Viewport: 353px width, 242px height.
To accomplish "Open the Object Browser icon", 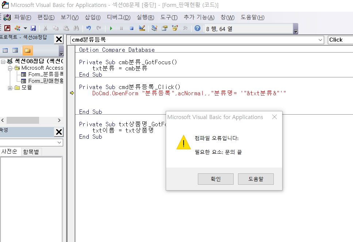I will tap(175, 28).
